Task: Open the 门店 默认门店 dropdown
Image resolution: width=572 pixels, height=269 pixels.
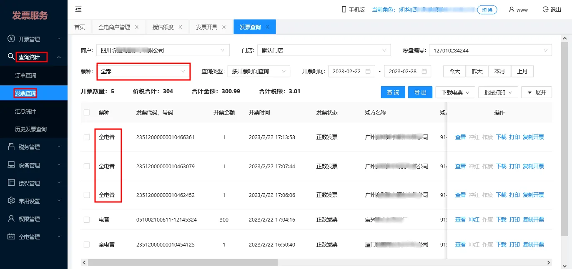Action: tap(324, 50)
